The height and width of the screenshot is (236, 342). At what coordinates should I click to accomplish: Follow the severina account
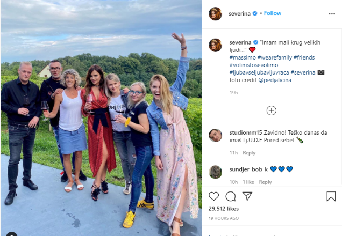click(273, 13)
